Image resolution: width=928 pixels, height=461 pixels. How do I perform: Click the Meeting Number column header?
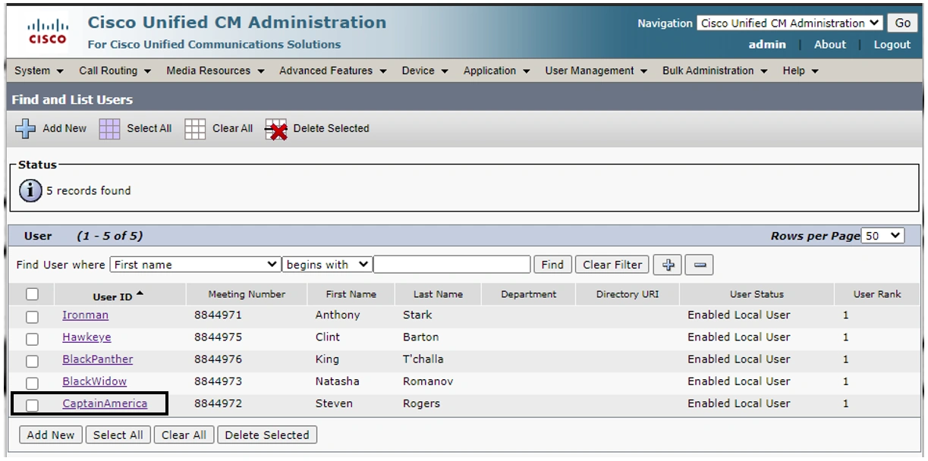[x=247, y=294]
